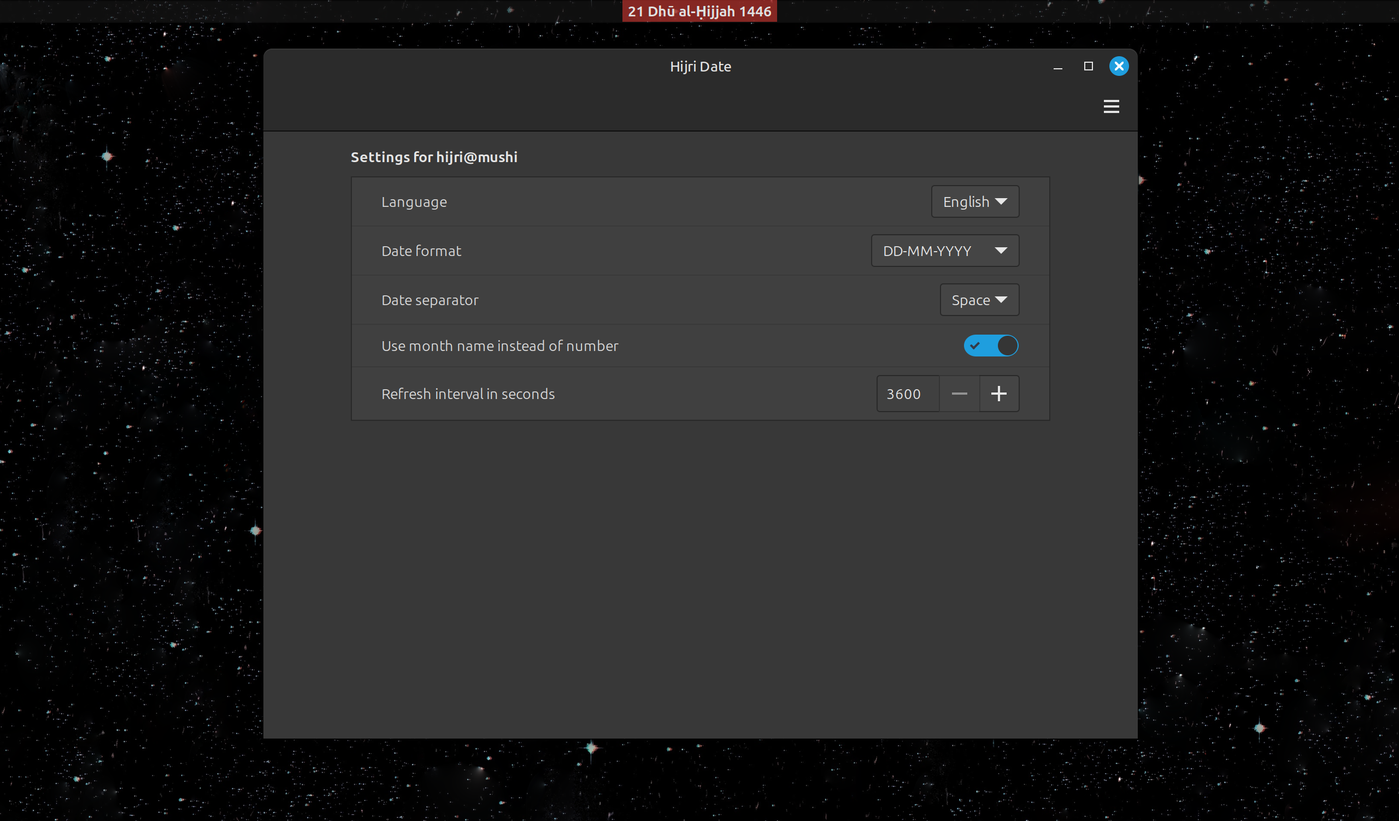Screen dimensions: 1399x821
Task: Click the Refresh interval in seconds label
Action: (467, 394)
